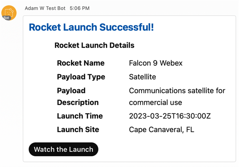
Task: Select the Satellite payload type value
Action: click(x=142, y=77)
